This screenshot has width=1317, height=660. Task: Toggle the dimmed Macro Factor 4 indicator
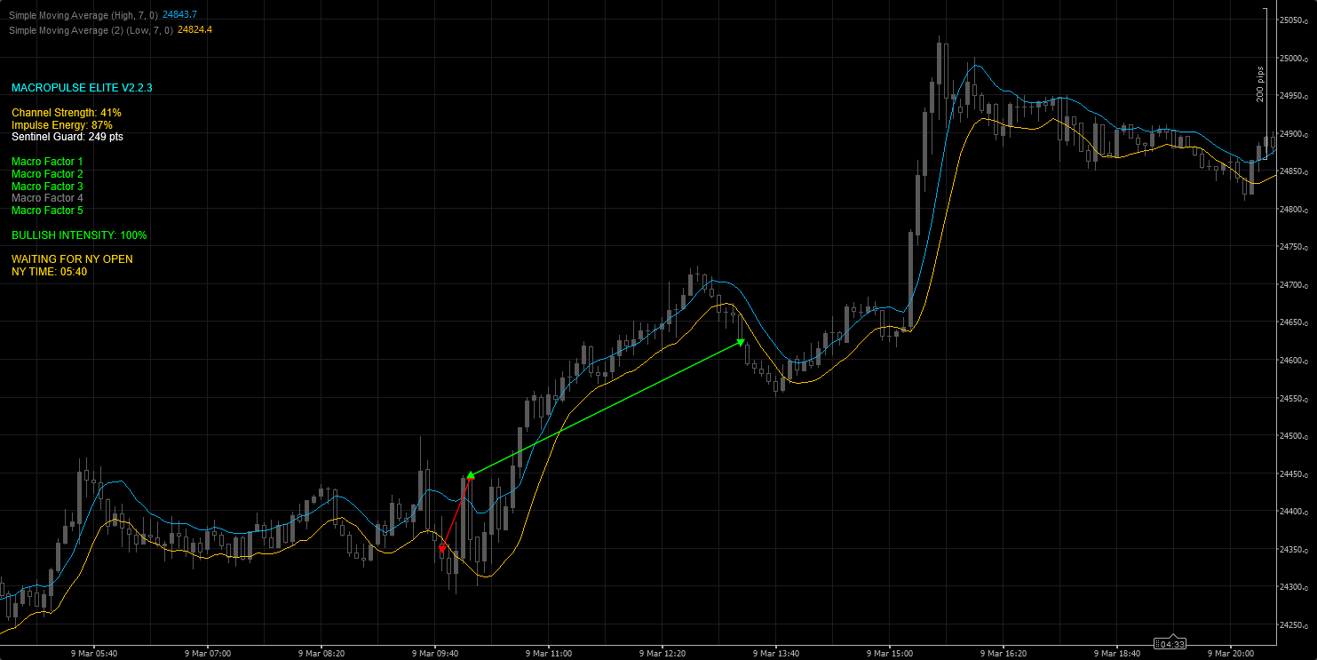[x=46, y=198]
